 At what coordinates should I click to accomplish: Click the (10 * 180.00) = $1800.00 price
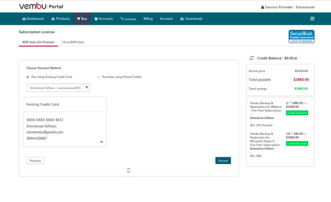[x=297, y=135]
